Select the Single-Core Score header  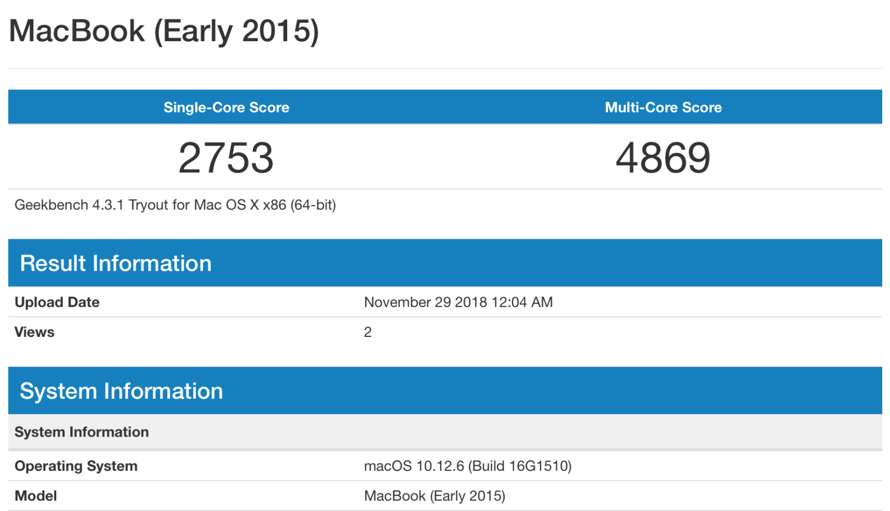[x=227, y=107]
